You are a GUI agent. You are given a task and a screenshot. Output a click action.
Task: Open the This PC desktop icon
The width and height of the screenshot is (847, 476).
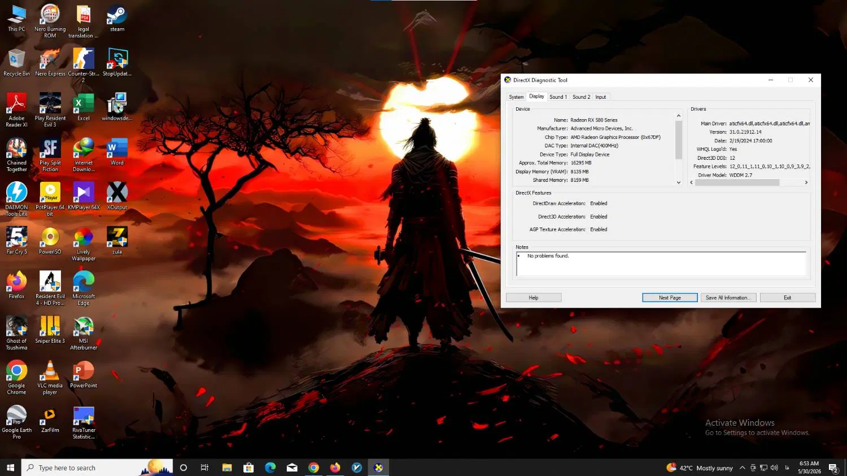[16, 19]
